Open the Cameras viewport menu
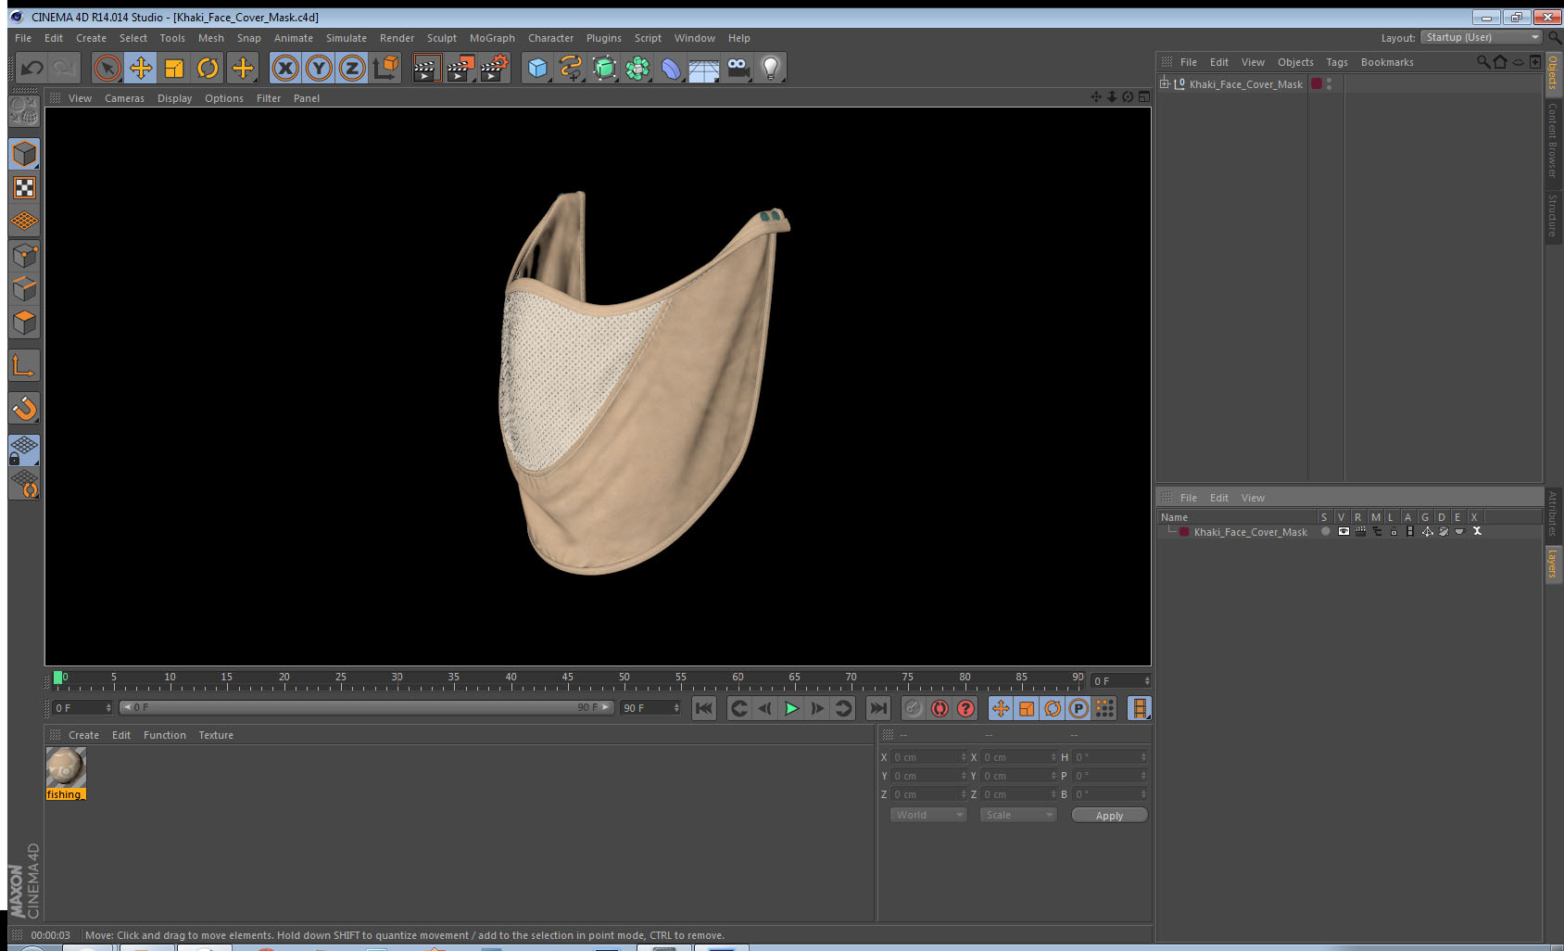 pyautogui.click(x=124, y=98)
